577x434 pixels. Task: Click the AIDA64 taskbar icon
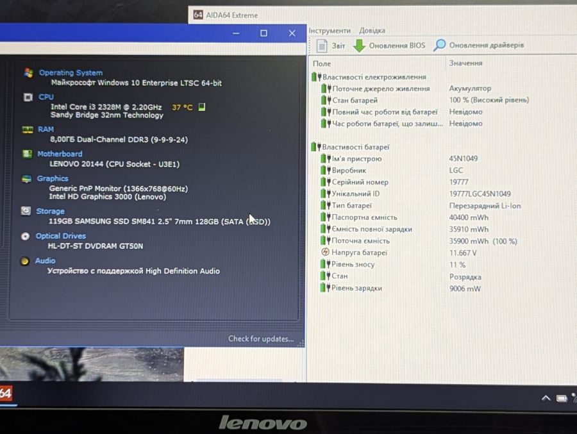(x=6, y=394)
